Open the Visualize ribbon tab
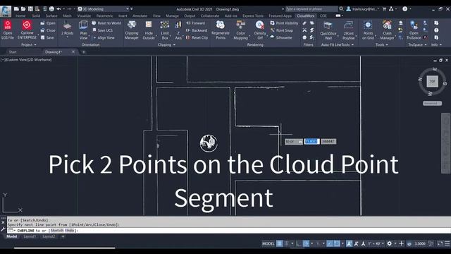 click(84, 16)
